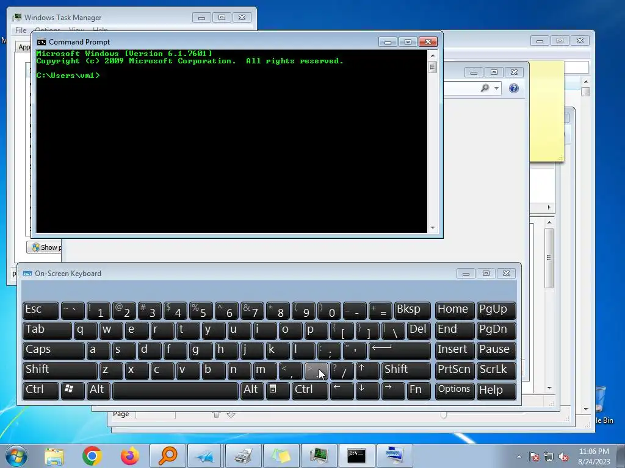Toggle the left Alt key on keyboard
Image resolution: width=625 pixels, height=468 pixels.
pyautogui.click(x=98, y=391)
